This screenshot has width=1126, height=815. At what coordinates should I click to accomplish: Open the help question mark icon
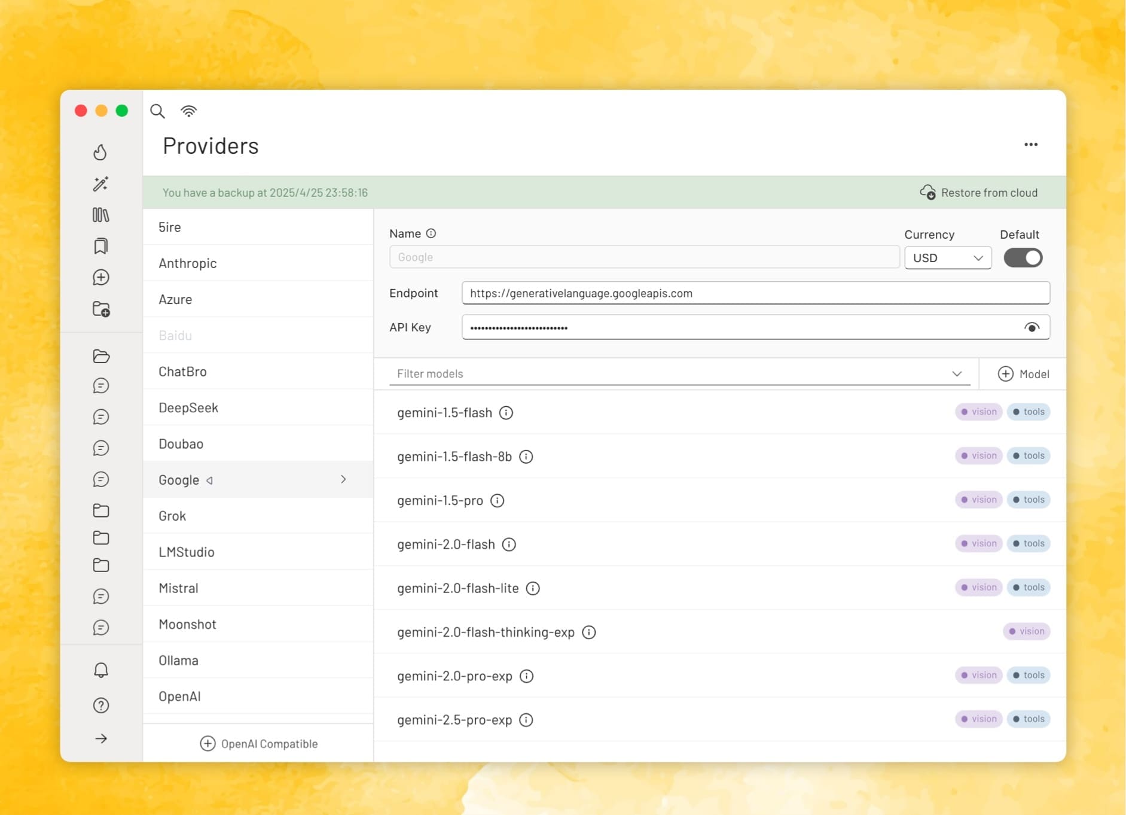click(100, 705)
